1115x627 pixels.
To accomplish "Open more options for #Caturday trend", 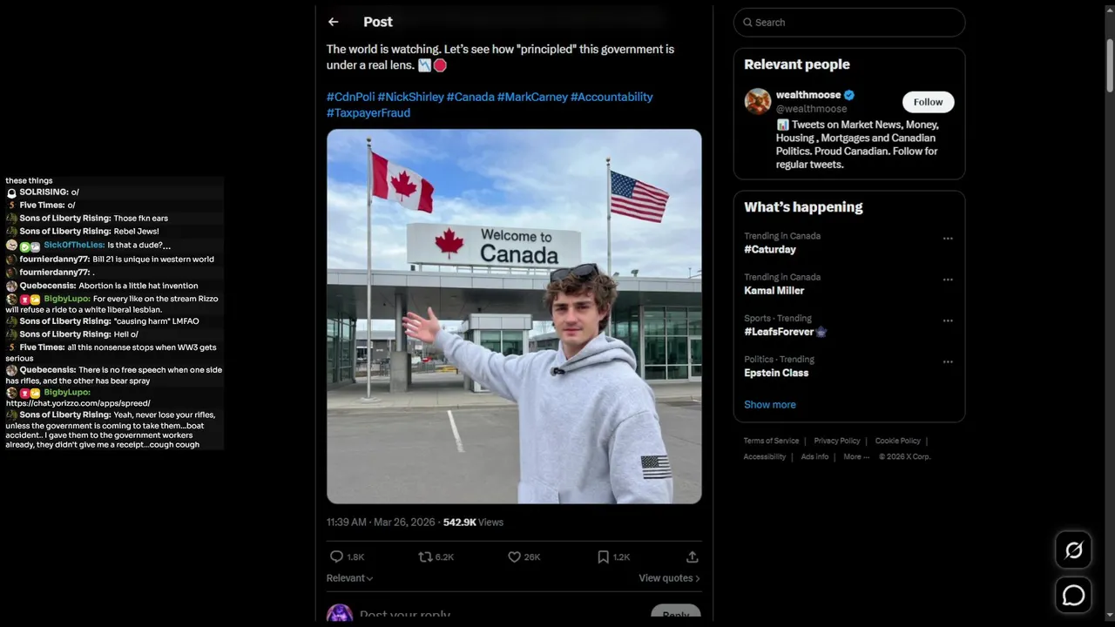I will pyautogui.click(x=948, y=239).
